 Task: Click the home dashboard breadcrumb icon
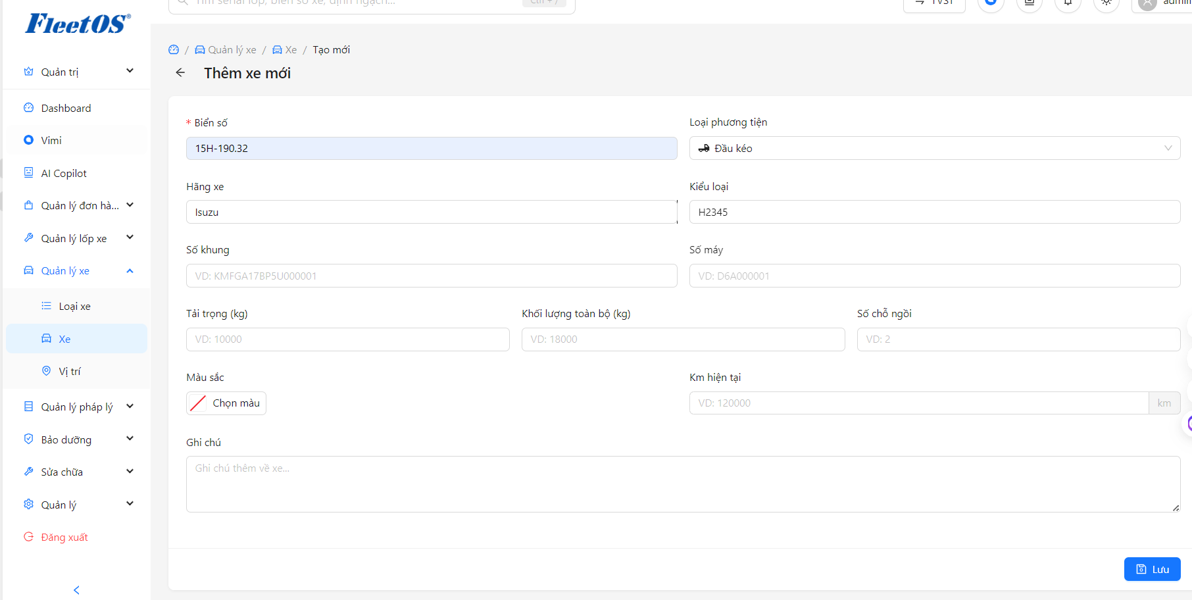click(174, 50)
